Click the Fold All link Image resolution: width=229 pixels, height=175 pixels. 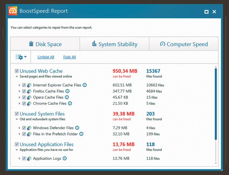pyautogui.click(x=69, y=57)
